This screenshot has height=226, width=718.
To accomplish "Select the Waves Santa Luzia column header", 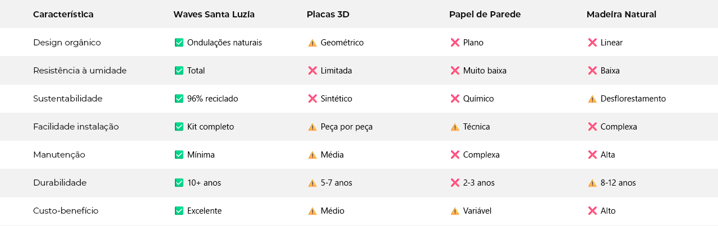I will 214,15.
